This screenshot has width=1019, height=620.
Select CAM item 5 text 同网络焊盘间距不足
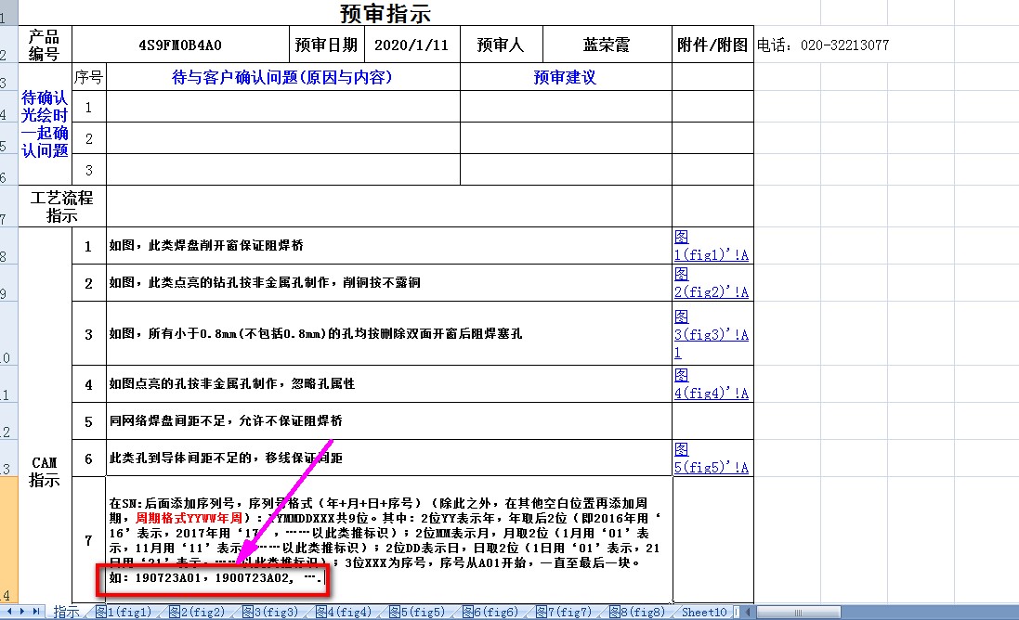[x=388, y=421]
